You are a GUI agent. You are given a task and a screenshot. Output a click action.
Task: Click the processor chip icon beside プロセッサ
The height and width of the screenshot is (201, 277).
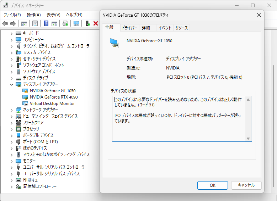[18, 129]
